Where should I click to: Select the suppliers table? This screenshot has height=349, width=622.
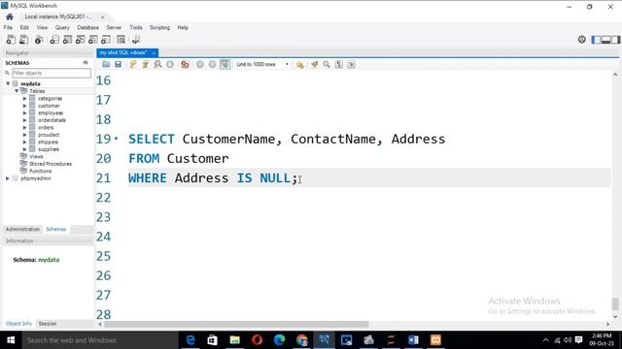tap(49, 149)
